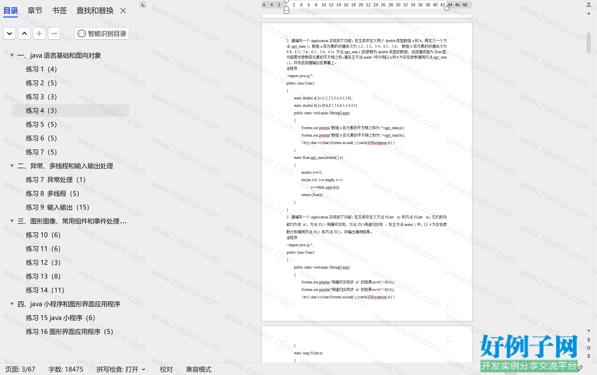Image resolution: width=597 pixels, height=375 pixels.
Task: Select the 二、异常、多线程和输入输出处理 heading
Action: pos(65,166)
